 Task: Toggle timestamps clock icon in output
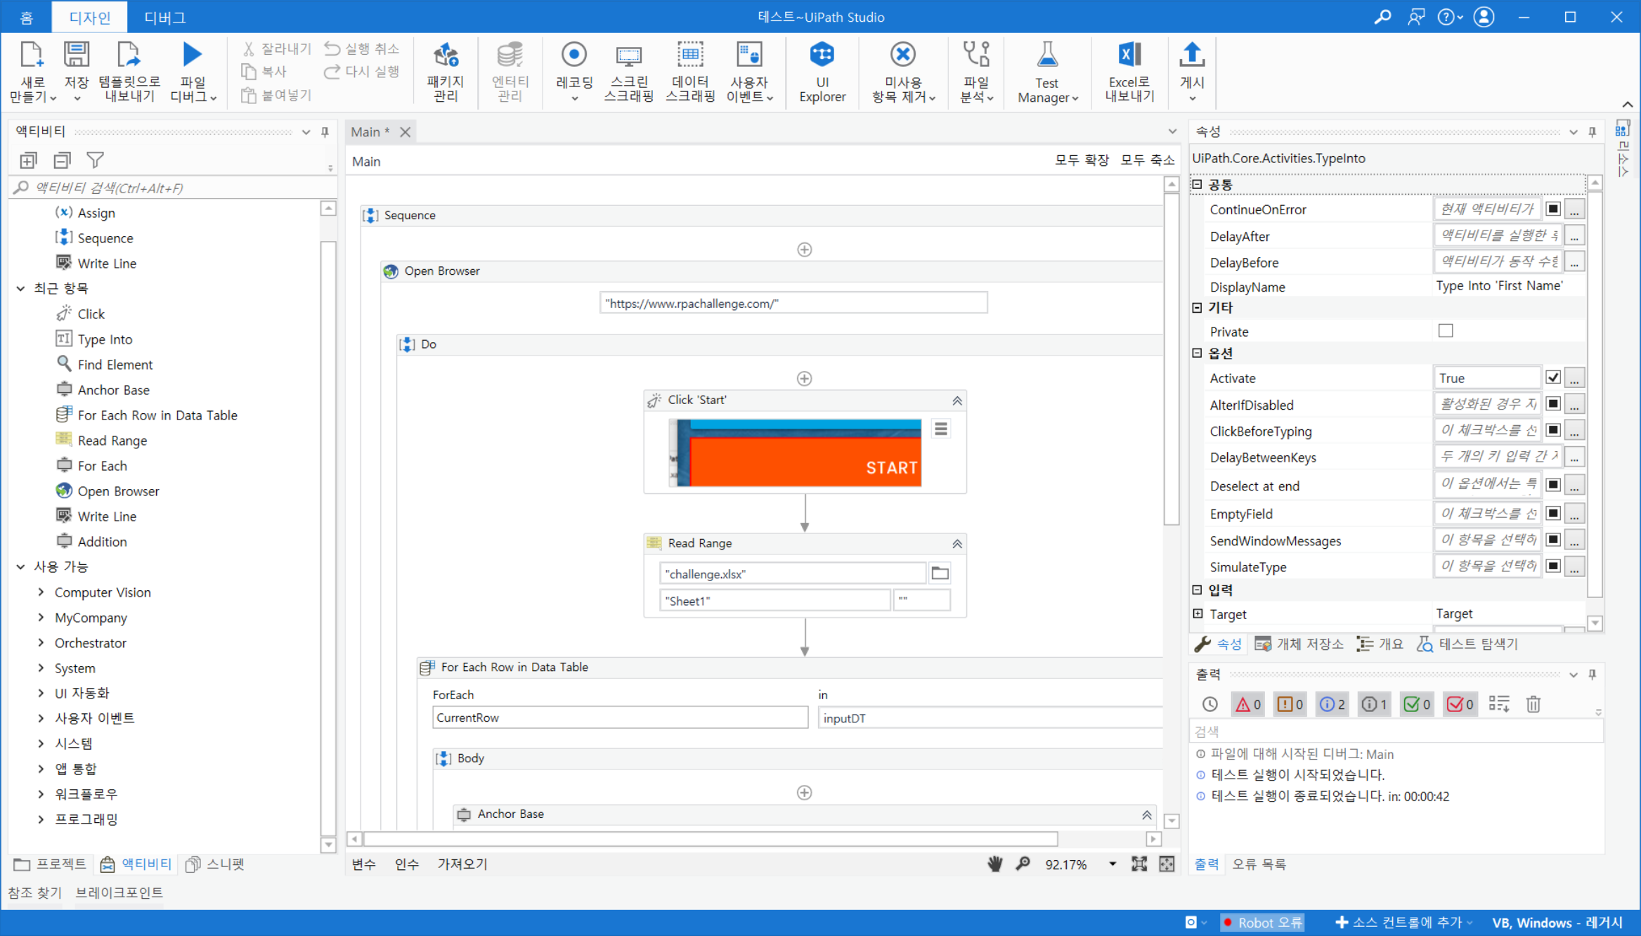[1209, 704]
